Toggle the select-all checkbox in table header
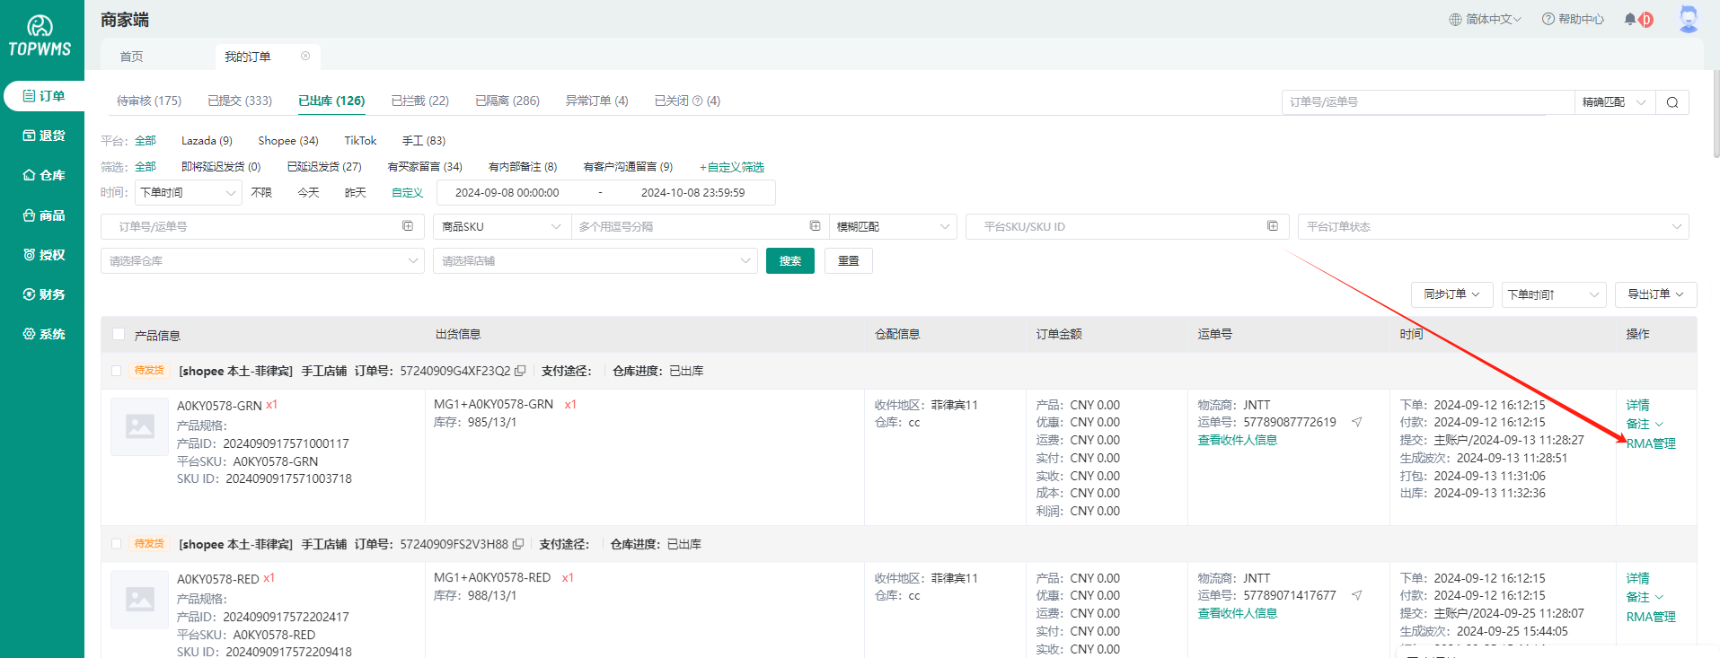The height and width of the screenshot is (658, 1720). click(119, 335)
